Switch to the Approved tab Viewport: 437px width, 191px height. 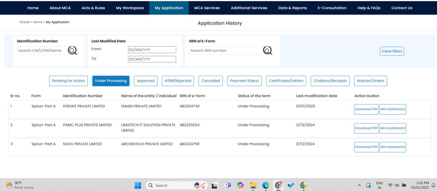tap(146, 81)
